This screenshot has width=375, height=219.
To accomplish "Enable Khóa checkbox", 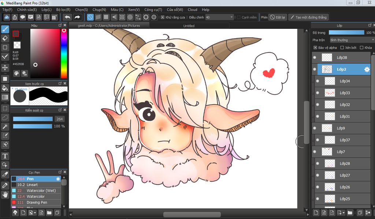I will (361, 48).
